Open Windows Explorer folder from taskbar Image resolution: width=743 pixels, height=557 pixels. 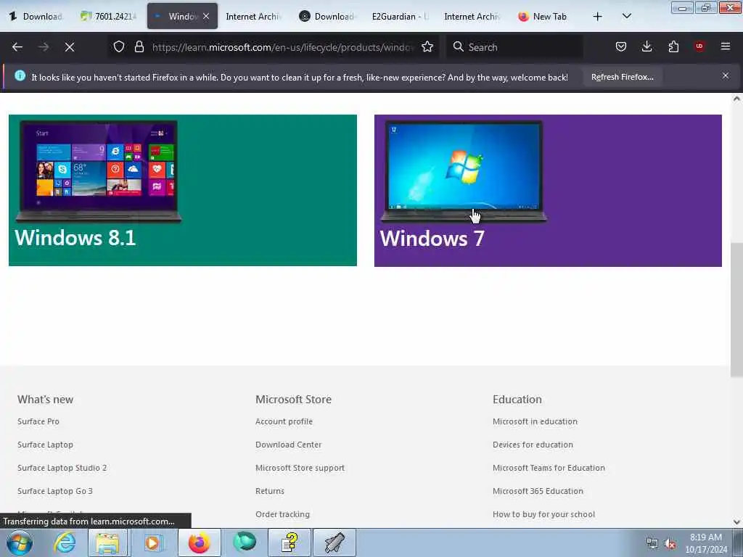(108, 542)
